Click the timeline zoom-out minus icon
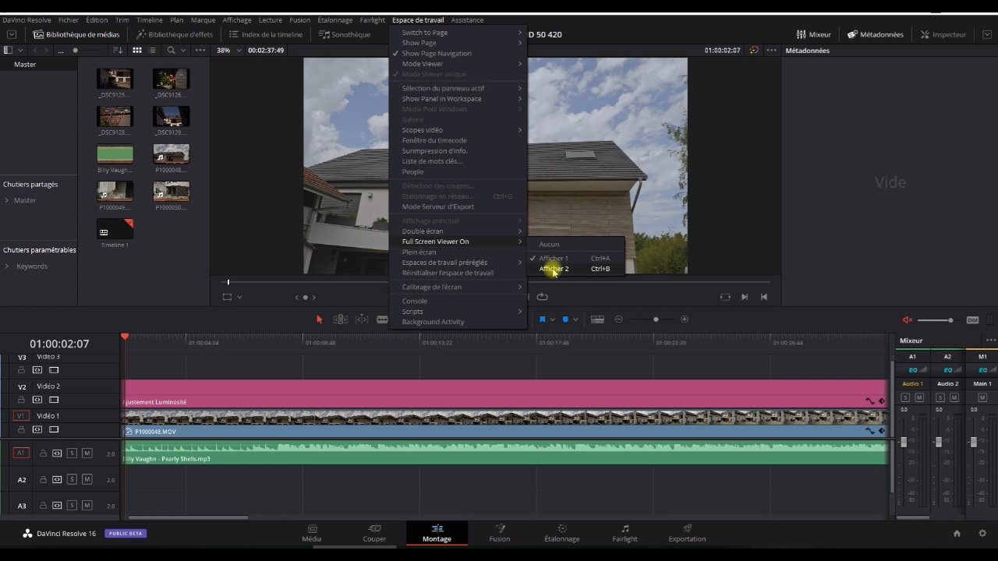The height and width of the screenshot is (561, 998). pyautogui.click(x=618, y=319)
